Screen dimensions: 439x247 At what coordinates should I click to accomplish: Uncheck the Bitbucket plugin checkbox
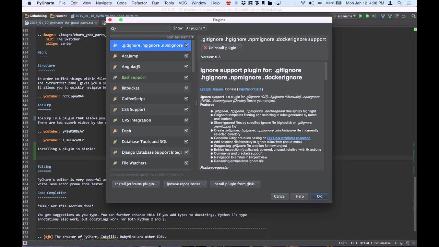(x=186, y=88)
